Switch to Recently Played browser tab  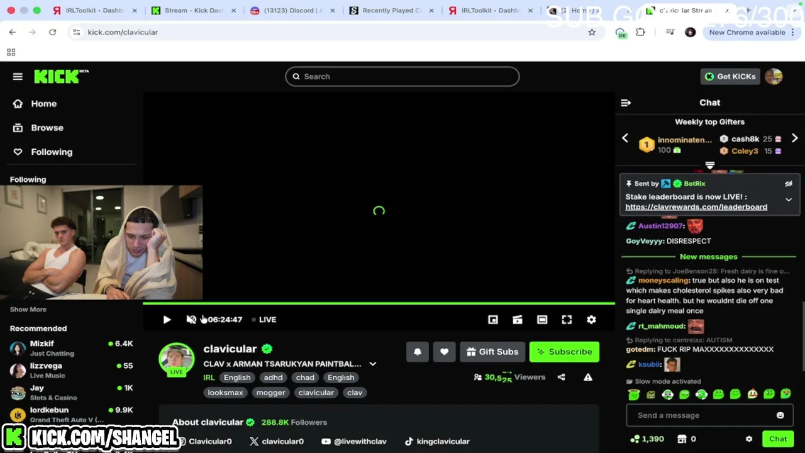390,11
